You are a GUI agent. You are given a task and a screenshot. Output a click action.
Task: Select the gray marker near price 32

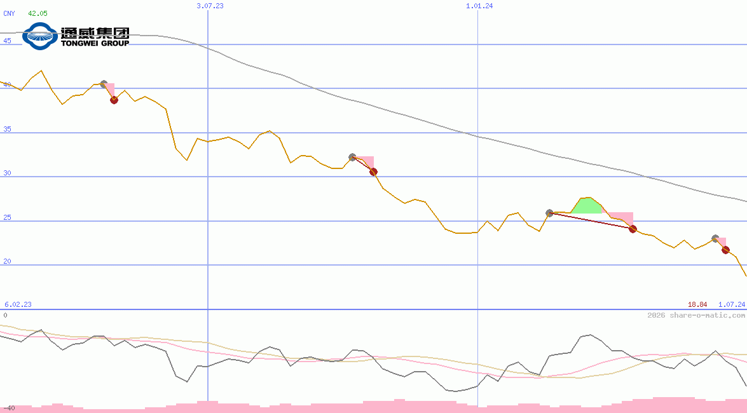pyautogui.click(x=352, y=157)
